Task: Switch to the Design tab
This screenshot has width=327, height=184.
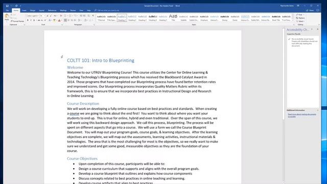Action: [33, 10]
